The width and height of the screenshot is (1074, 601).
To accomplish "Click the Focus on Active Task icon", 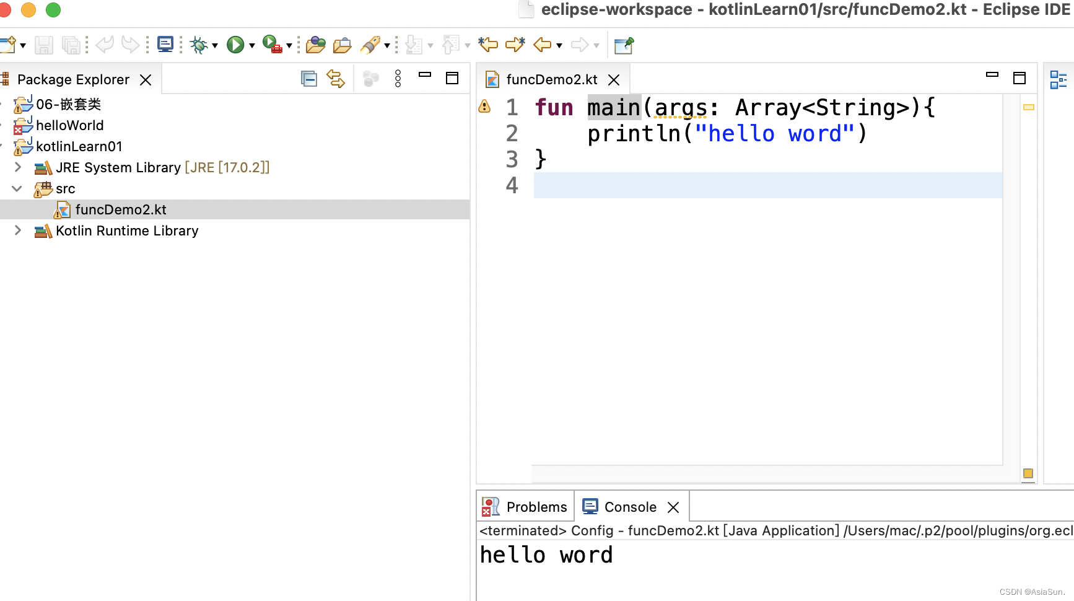I will (x=370, y=79).
